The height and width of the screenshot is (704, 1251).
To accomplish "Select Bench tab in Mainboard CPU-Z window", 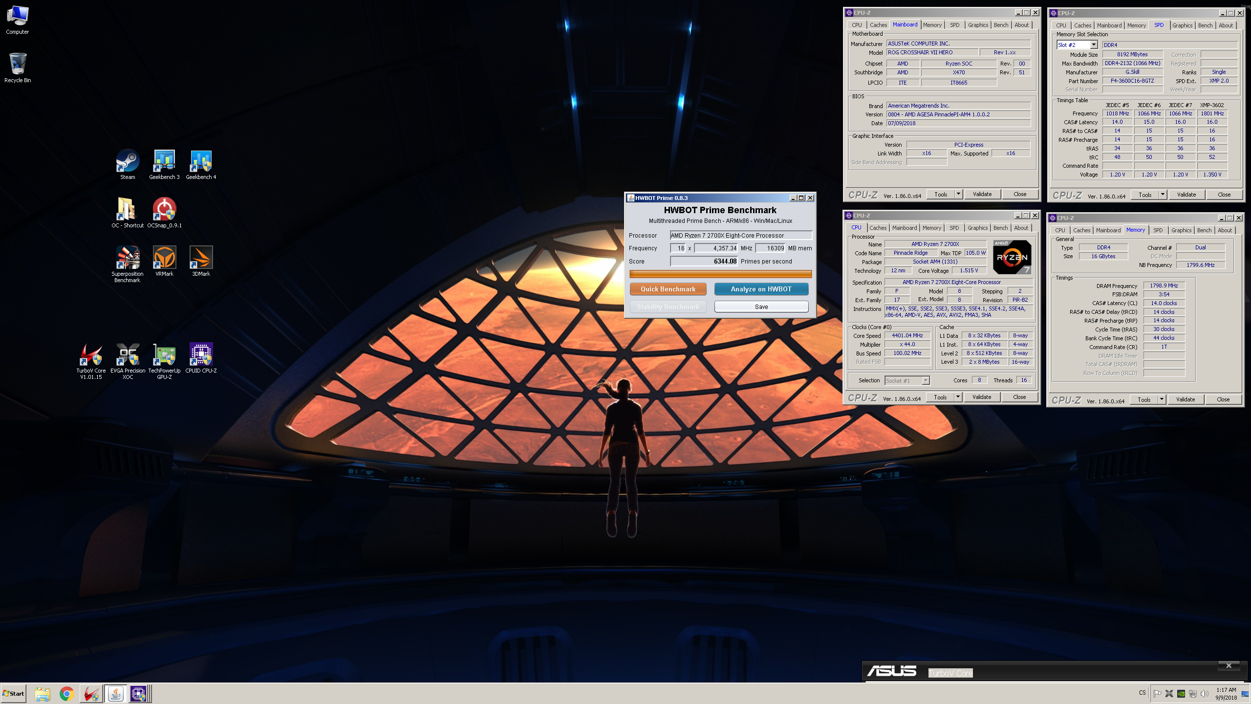I will [1001, 25].
